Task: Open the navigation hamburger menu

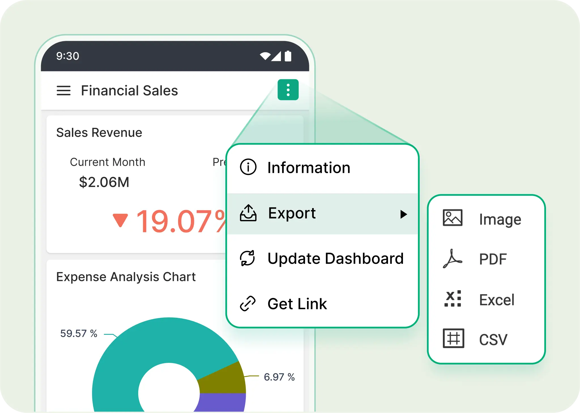Action: pos(64,91)
